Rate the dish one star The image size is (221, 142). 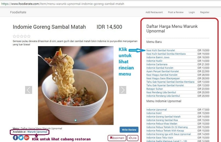pyautogui.click(x=14, y=36)
